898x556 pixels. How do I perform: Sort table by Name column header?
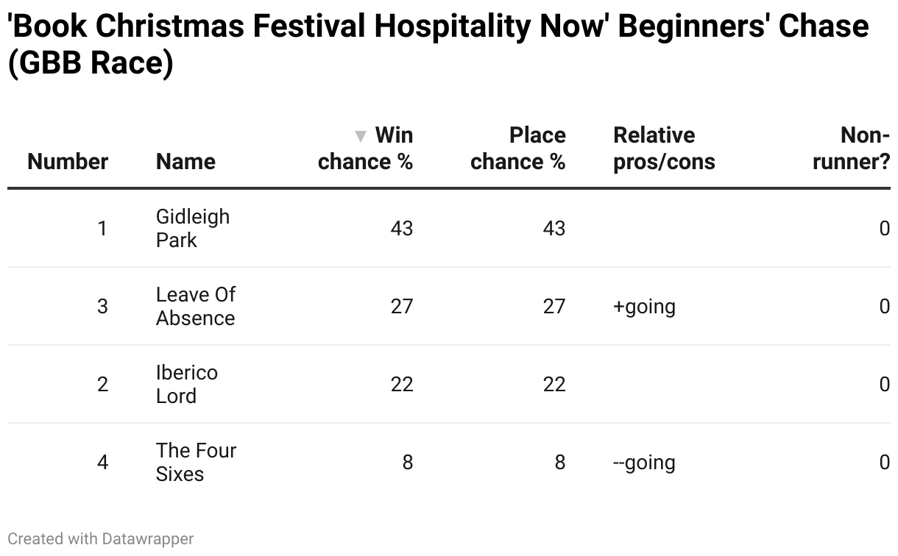pos(185,162)
